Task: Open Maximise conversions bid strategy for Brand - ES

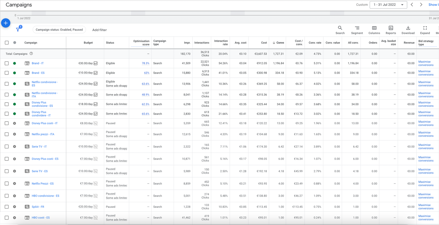Action: point(426,73)
